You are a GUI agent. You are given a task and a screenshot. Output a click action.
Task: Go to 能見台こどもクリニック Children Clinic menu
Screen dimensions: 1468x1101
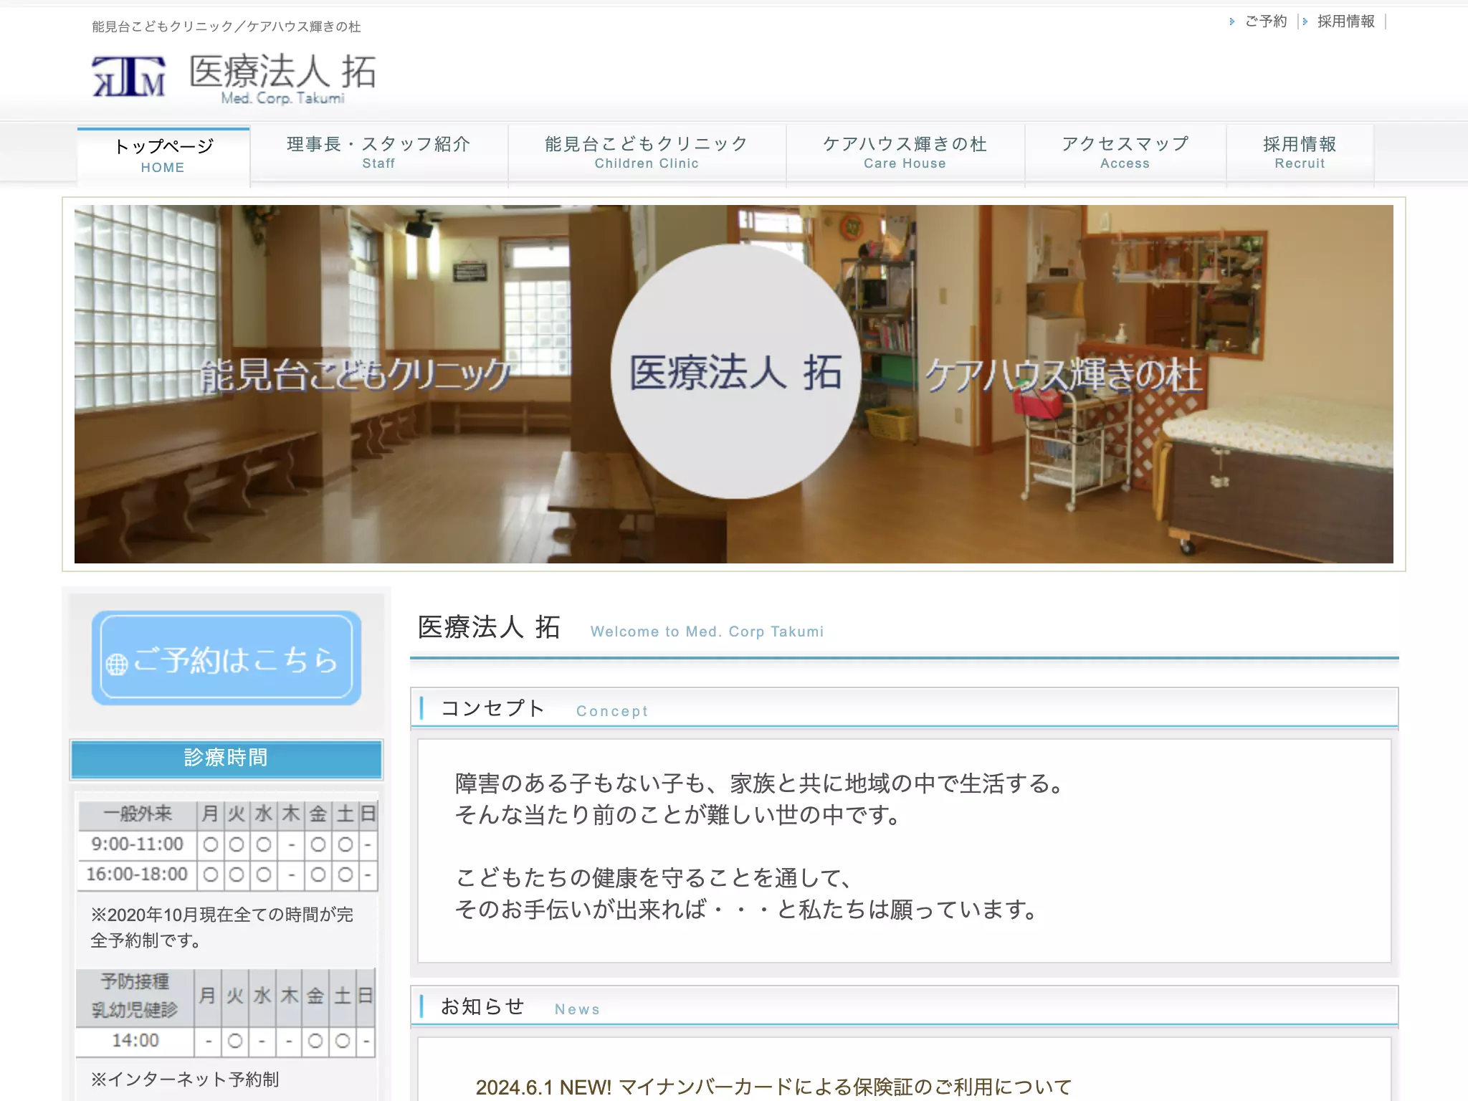point(647,153)
